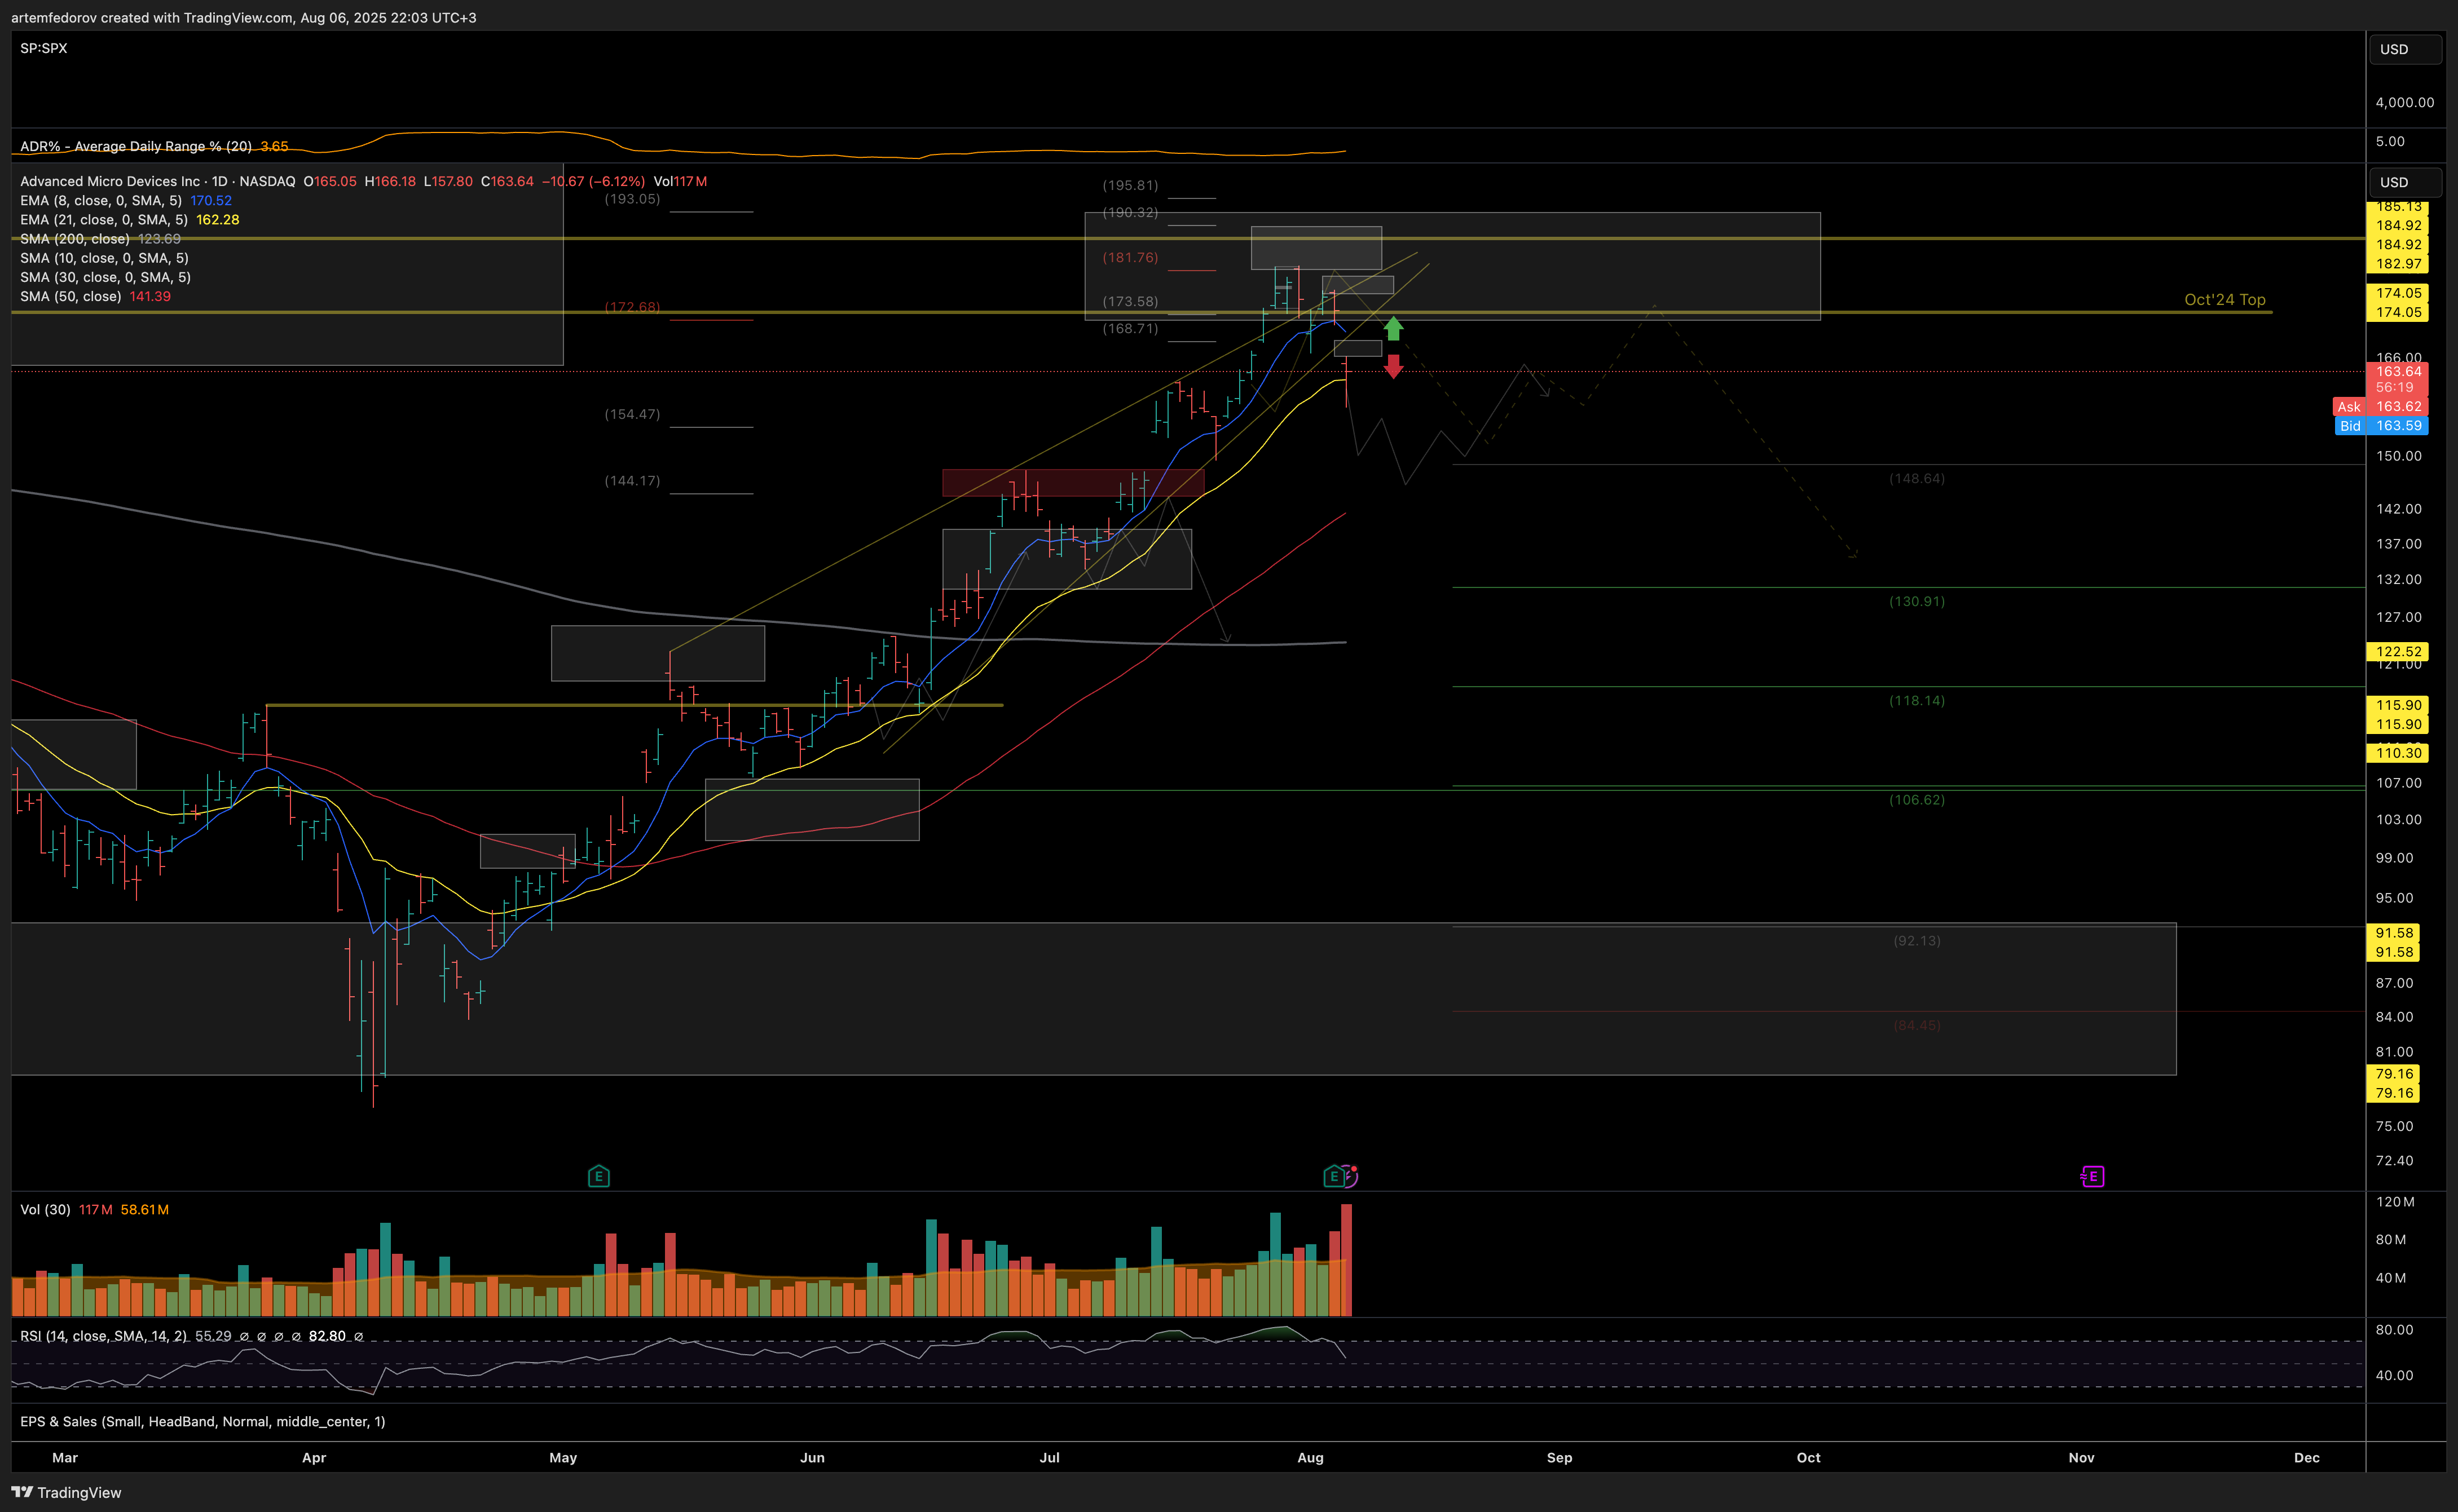This screenshot has width=2458, height=1512.
Task: Select the EMA 21 indicator legend
Action: pos(130,219)
